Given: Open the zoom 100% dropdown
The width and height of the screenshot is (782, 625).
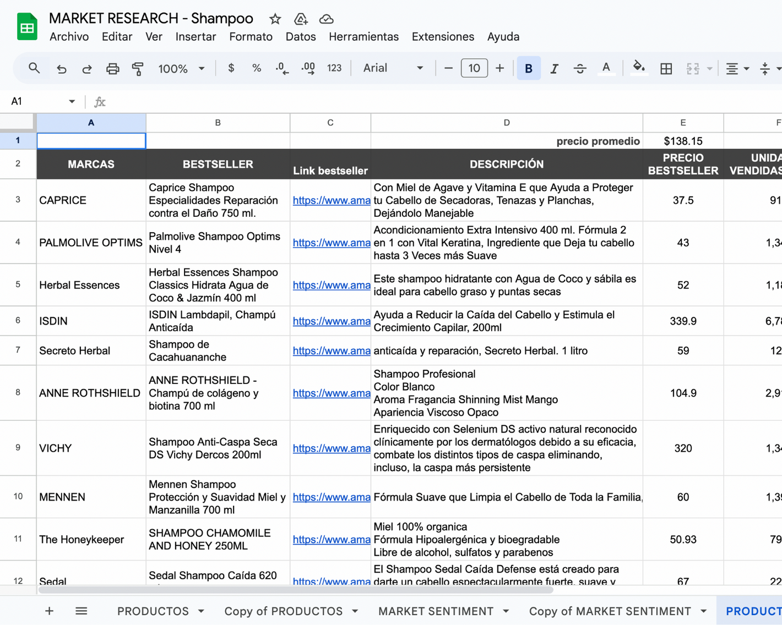Looking at the screenshot, I should [181, 69].
